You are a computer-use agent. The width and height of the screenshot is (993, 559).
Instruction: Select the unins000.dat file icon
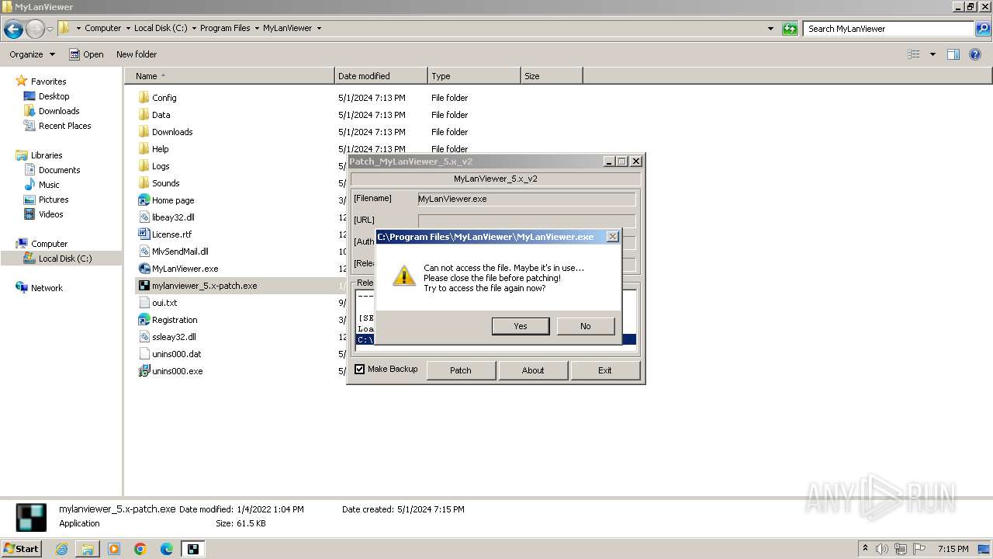pos(144,354)
